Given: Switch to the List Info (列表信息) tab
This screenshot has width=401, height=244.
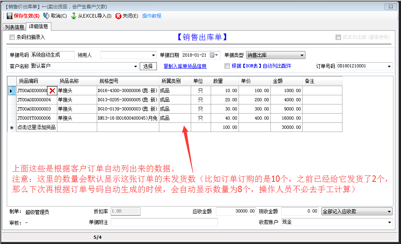Looking at the screenshot, I should [14, 27].
